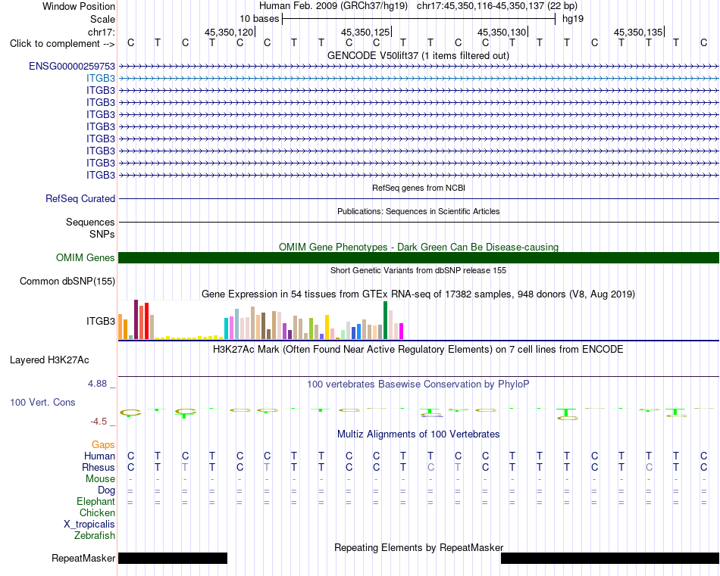720x576 pixels.
Task: Click the '10 bases' scale bar label
Action: [x=259, y=19]
